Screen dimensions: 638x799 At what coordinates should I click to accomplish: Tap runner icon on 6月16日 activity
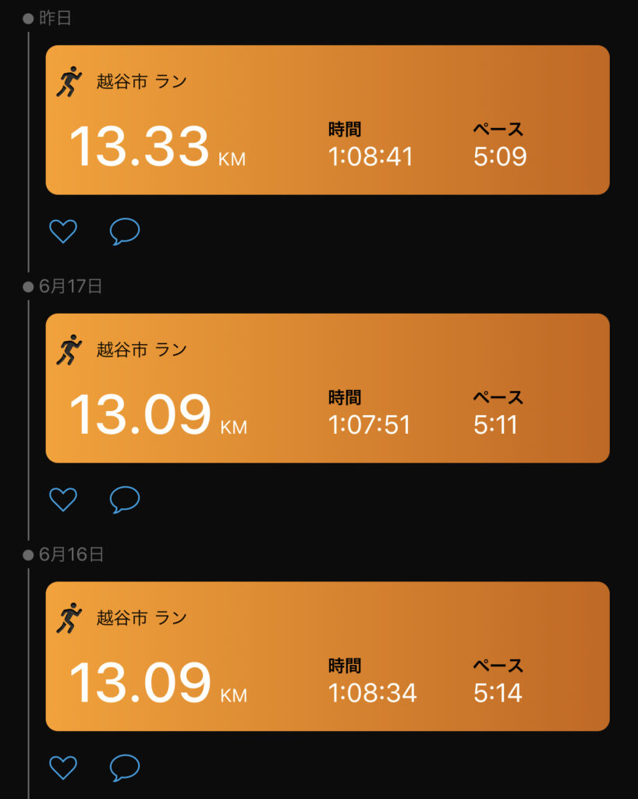69,619
